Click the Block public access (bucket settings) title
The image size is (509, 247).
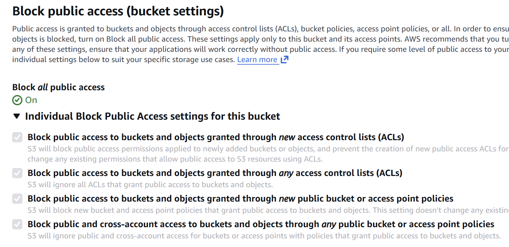(118, 11)
